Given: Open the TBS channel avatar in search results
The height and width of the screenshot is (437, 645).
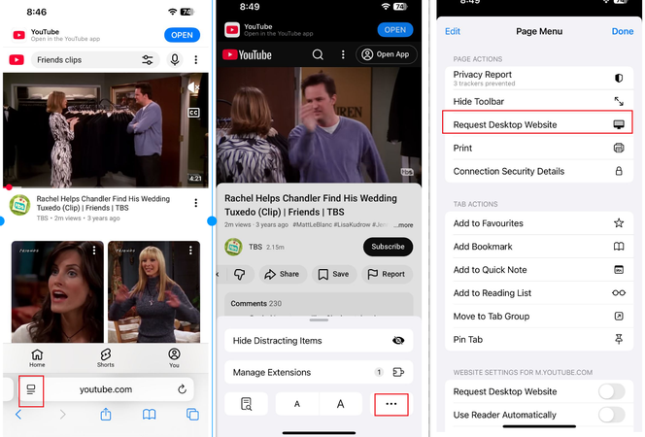Looking at the screenshot, I should point(19,205).
